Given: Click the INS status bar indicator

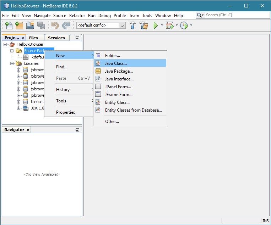Looking at the screenshot, I should tap(265, 221).
